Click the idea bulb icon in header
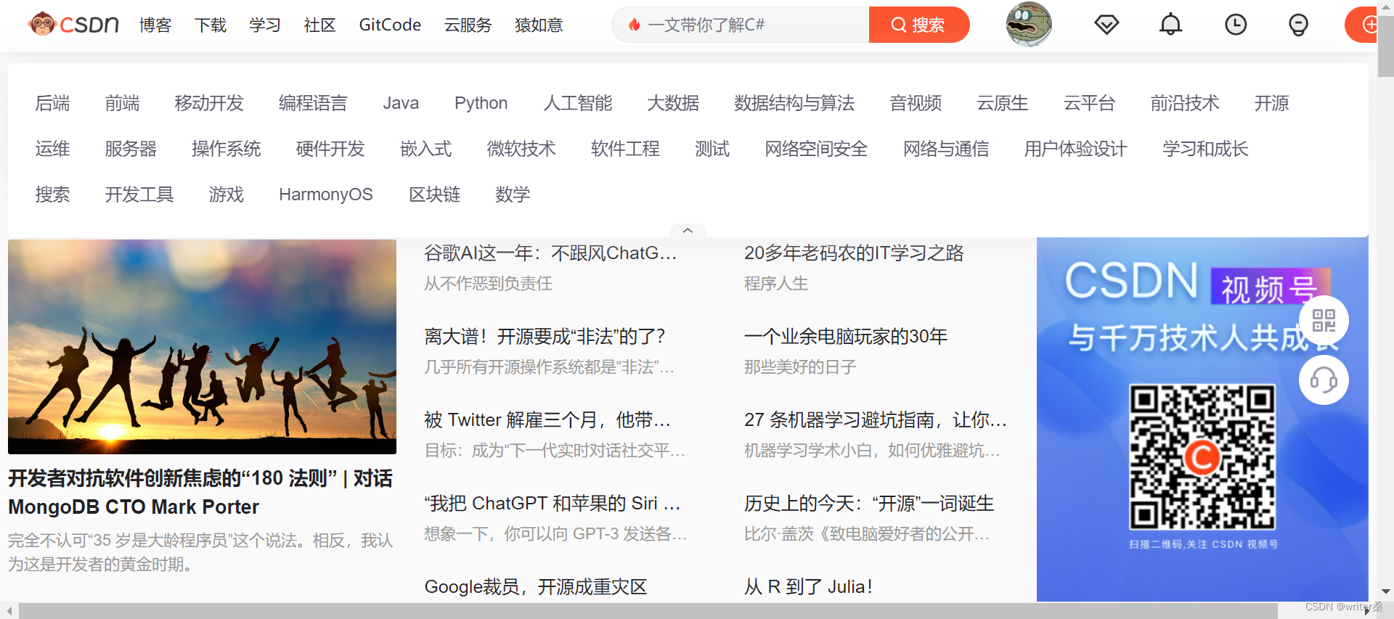The width and height of the screenshot is (1394, 619). click(1298, 25)
